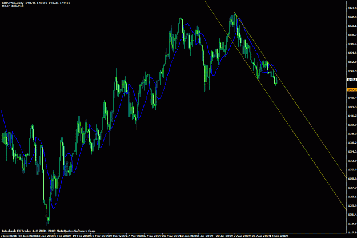The width and height of the screenshot is (357, 238).
Task: Click the 130.7 price scale label
Action: point(352,169)
